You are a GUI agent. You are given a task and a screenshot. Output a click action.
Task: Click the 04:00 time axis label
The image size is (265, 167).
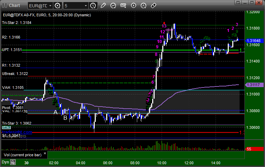coord(81,163)
